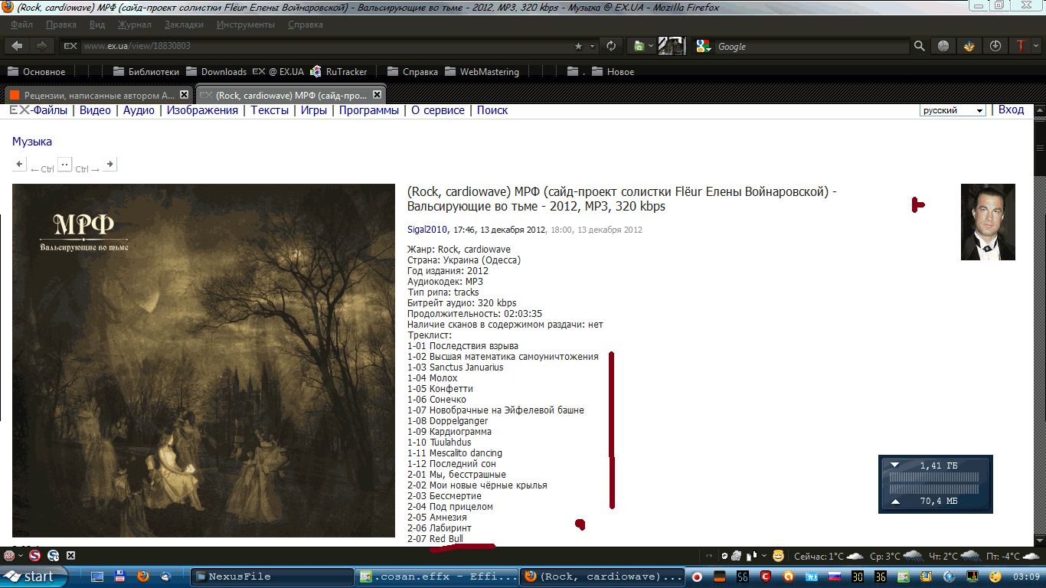Open the RuTracker bookmark
This screenshot has height=588, width=1046.
click(x=338, y=72)
